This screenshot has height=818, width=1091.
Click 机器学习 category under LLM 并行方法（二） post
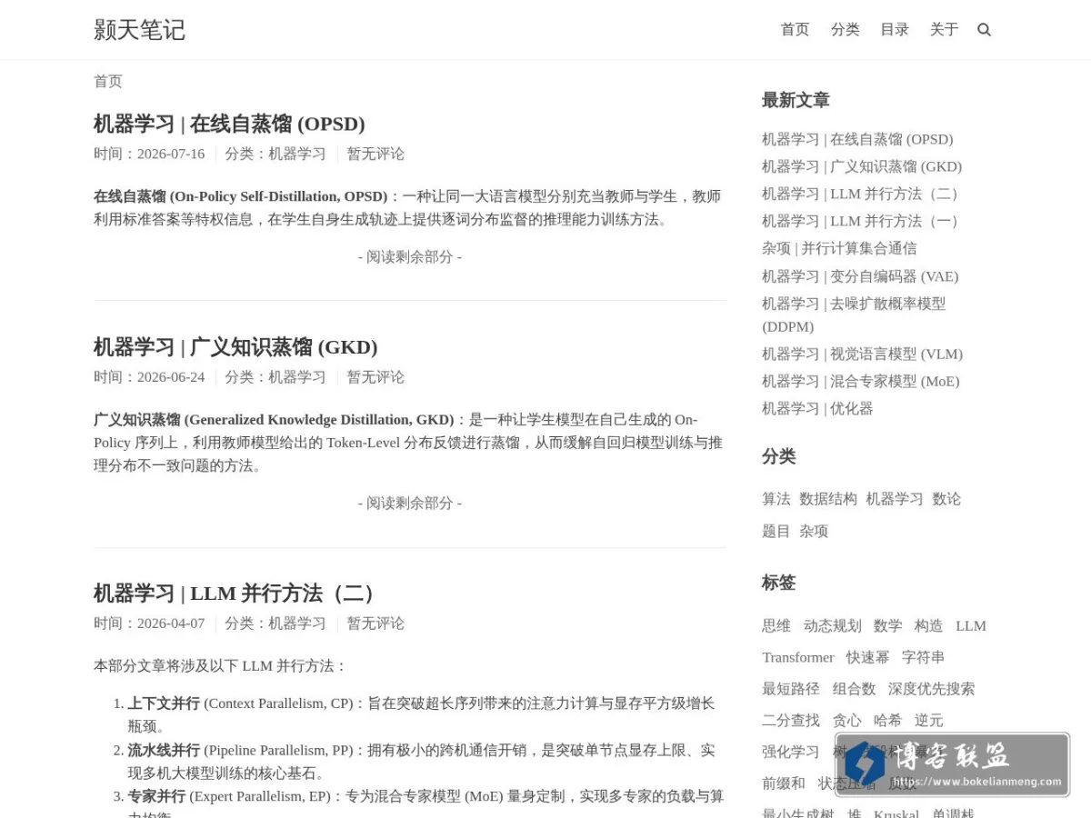pyautogui.click(x=297, y=623)
